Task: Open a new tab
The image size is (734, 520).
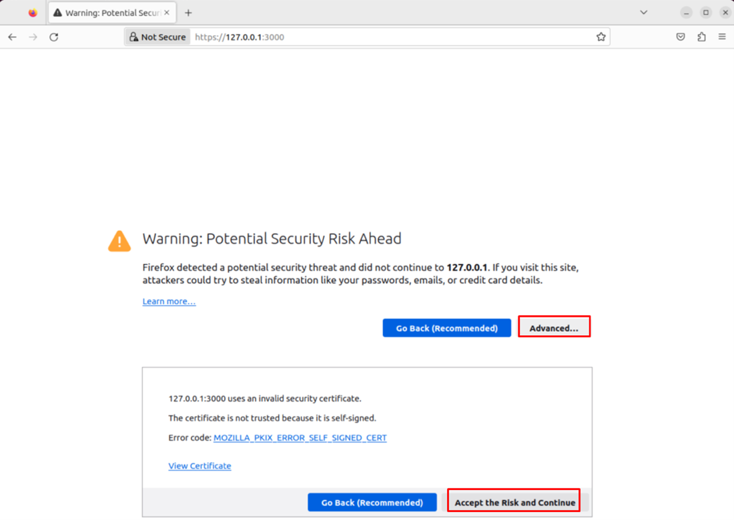Action: (x=188, y=13)
